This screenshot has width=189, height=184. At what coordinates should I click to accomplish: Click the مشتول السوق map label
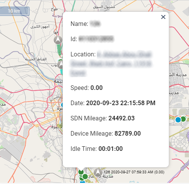pos(104,7)
